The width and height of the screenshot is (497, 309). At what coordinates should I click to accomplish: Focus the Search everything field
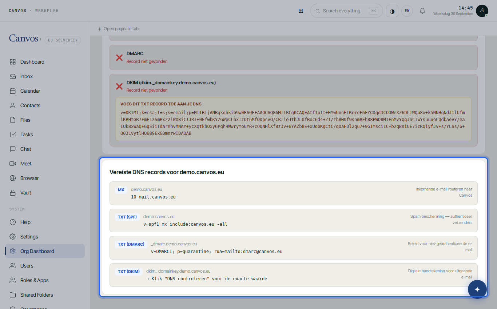tap(347, 11)
